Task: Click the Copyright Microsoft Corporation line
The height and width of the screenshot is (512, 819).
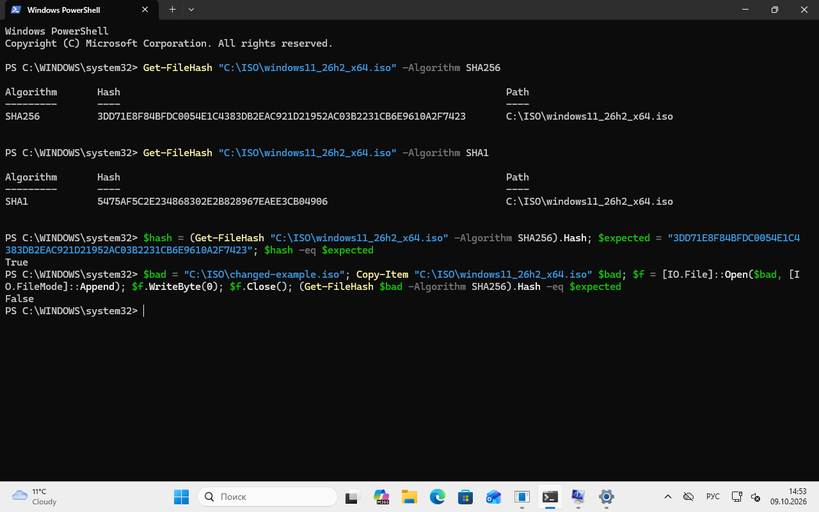Action: point(169,44)
